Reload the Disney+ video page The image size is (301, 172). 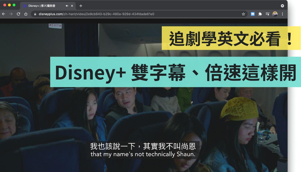(x=18, y=14)
